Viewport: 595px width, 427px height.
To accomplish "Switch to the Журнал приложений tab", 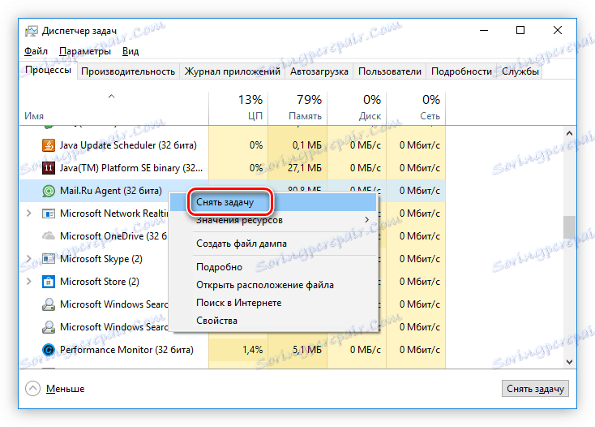I will 232,71.
